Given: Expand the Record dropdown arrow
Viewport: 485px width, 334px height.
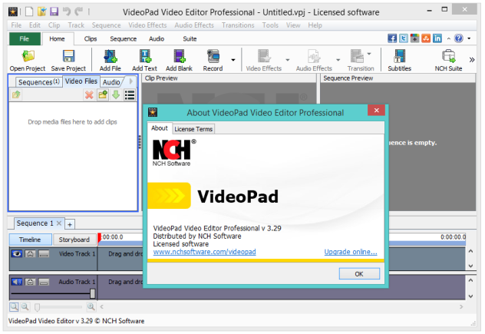Looking at the screenshot, I should tap(233, 60).
